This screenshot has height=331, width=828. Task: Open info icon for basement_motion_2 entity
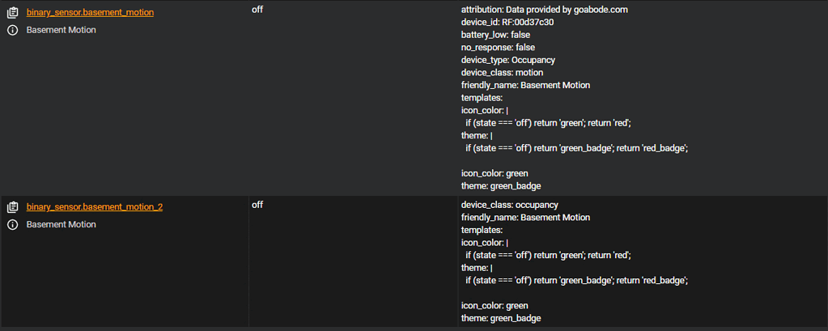tap(13, 224)
